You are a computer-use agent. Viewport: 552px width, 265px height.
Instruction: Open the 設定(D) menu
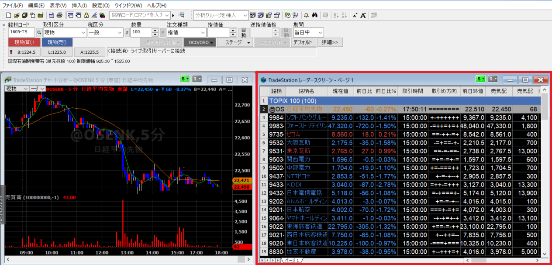(100, 5)
